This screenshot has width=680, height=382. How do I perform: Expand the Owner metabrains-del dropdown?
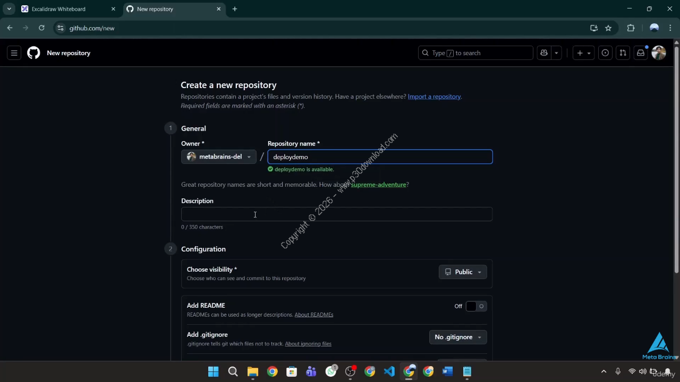(219, 157)
